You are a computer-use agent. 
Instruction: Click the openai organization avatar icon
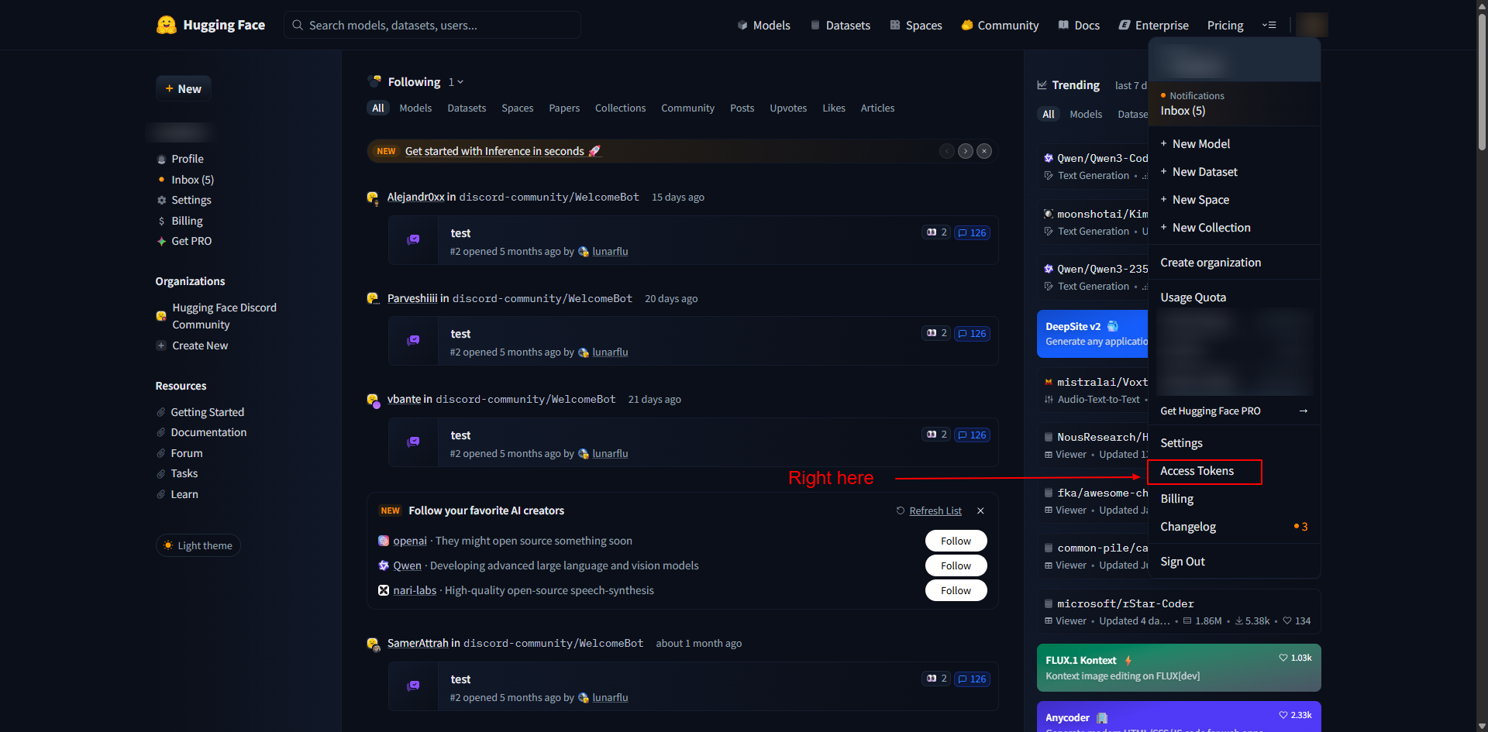[x=384, y=541]
